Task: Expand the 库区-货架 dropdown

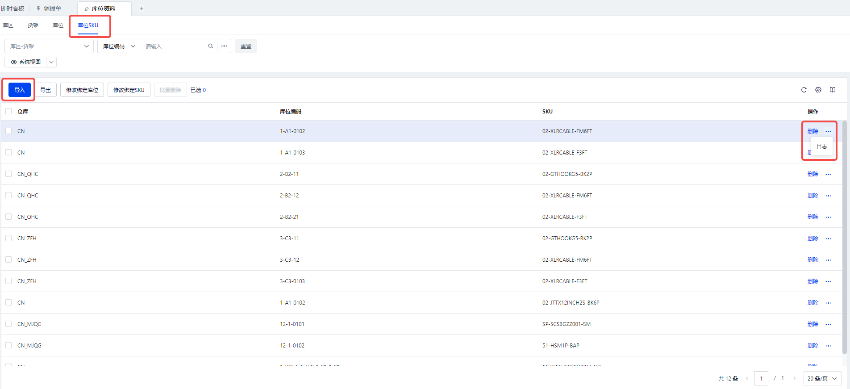Action: (x=49, y=46)
